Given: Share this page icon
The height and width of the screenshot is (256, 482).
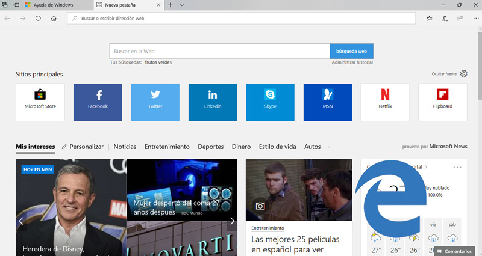Looking at the screenshot, I should click(460, 19).
